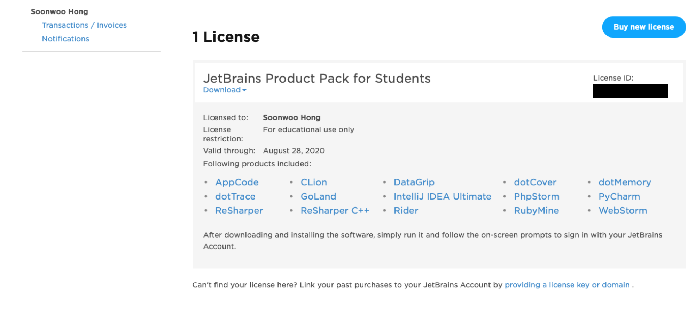Viewport: 696px width, 309px height.
Task: Select GoLand from included products
Action: [x=318, y=196]
